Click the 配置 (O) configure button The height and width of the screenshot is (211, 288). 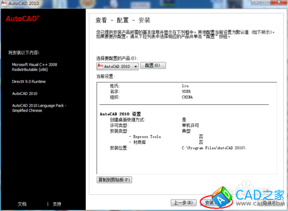[153, 66]
